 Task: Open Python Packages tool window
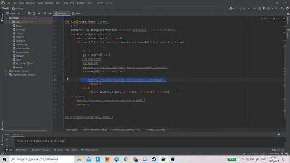(41, 150)
